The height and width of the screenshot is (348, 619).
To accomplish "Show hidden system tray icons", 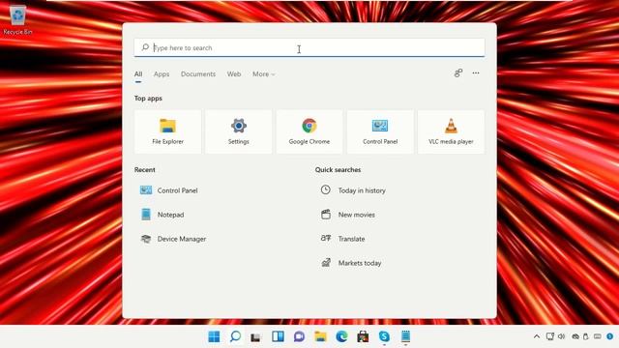I will [537, 336].
